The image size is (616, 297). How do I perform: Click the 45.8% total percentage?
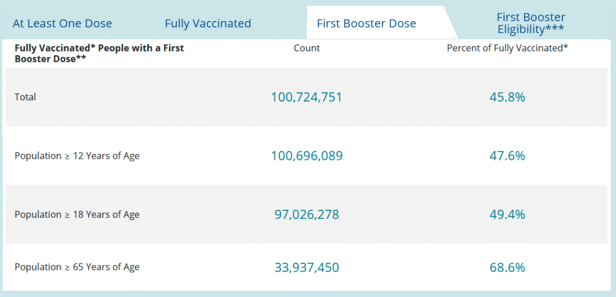pos(507,97)
